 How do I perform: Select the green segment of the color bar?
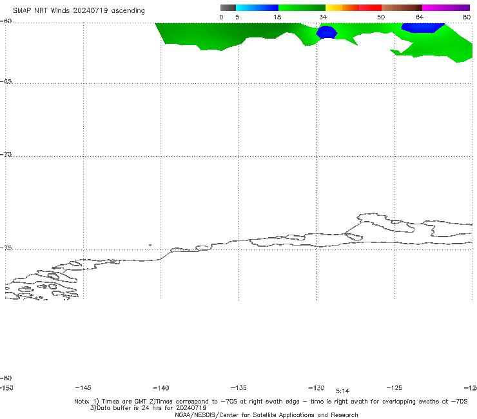click(302, 8)
